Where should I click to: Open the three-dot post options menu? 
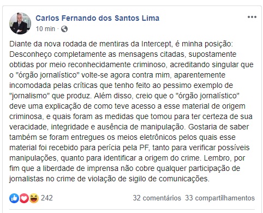(x=252, y=17)
